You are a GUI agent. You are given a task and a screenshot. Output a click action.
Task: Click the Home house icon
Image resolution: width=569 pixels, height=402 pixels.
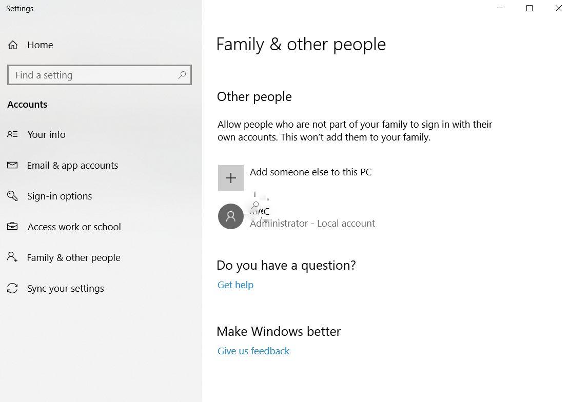[13, 45]
